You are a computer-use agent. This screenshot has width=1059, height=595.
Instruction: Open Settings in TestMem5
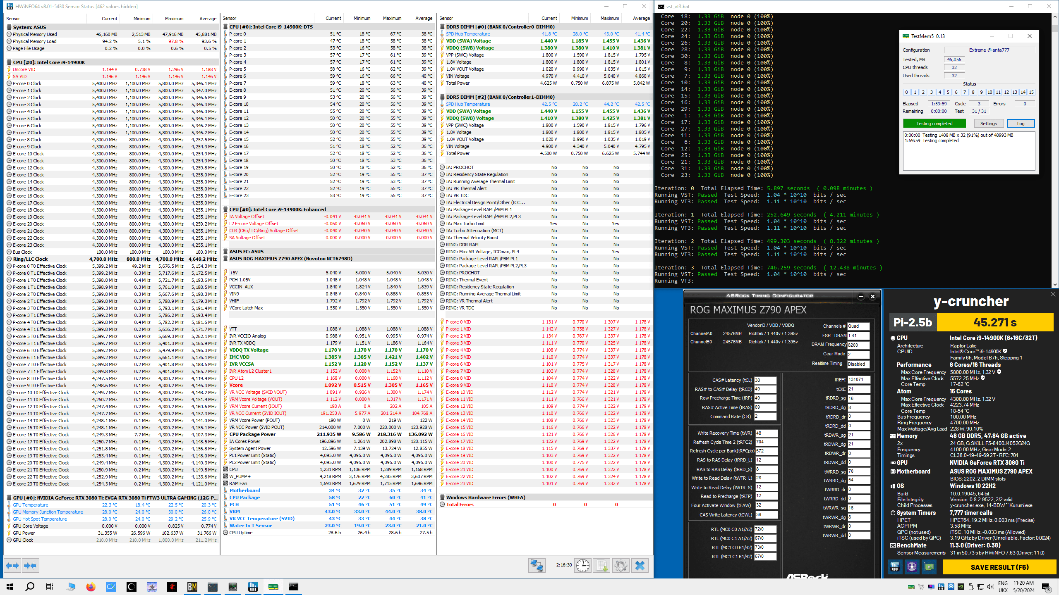coord(988,124)
